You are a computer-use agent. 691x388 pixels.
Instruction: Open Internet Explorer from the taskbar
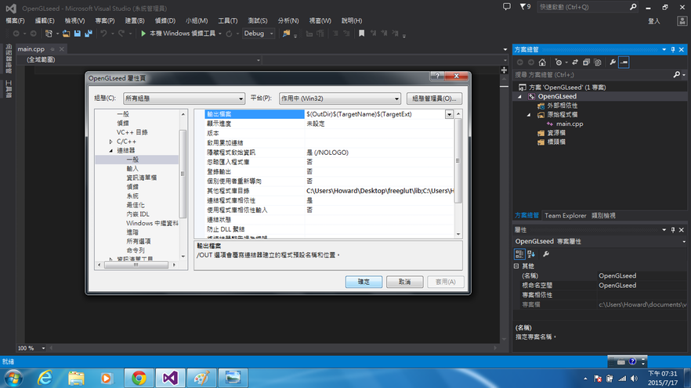tap(45, 378)
